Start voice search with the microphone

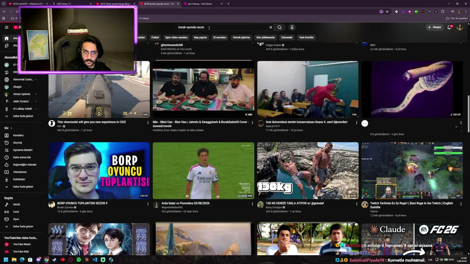292,27
